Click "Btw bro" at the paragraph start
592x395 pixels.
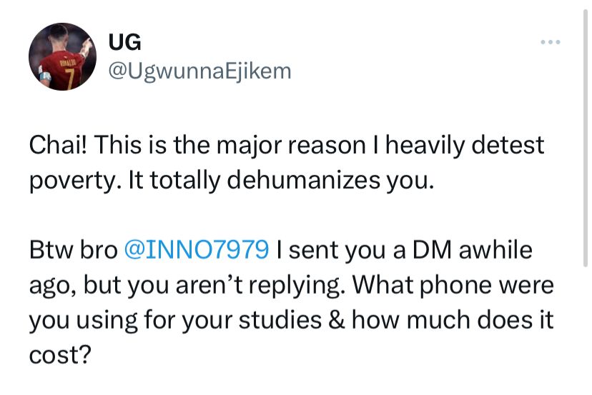[x=73, y=250]
